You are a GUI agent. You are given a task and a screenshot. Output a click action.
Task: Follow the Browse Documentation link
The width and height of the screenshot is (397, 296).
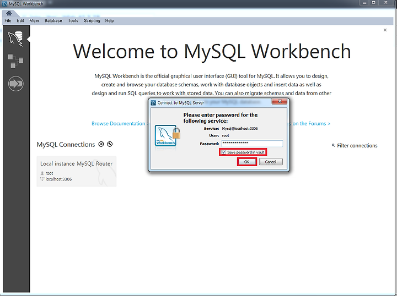(118, 123)
